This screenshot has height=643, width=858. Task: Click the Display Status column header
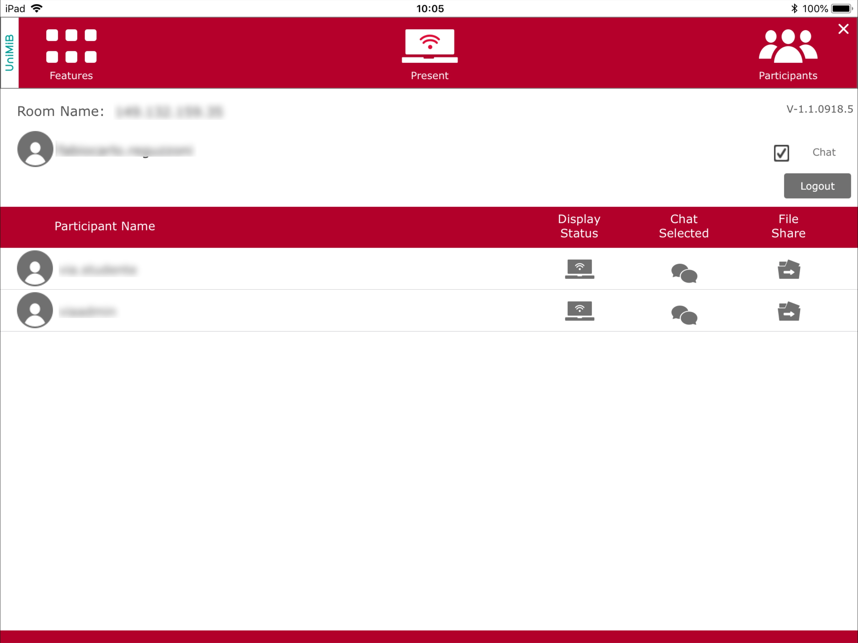coord(579,226)
